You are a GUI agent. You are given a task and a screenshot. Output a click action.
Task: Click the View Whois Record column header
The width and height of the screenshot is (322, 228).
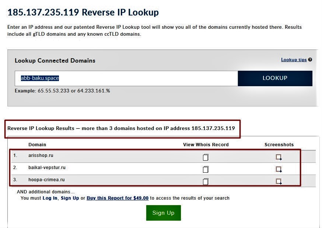pos(206,145)
